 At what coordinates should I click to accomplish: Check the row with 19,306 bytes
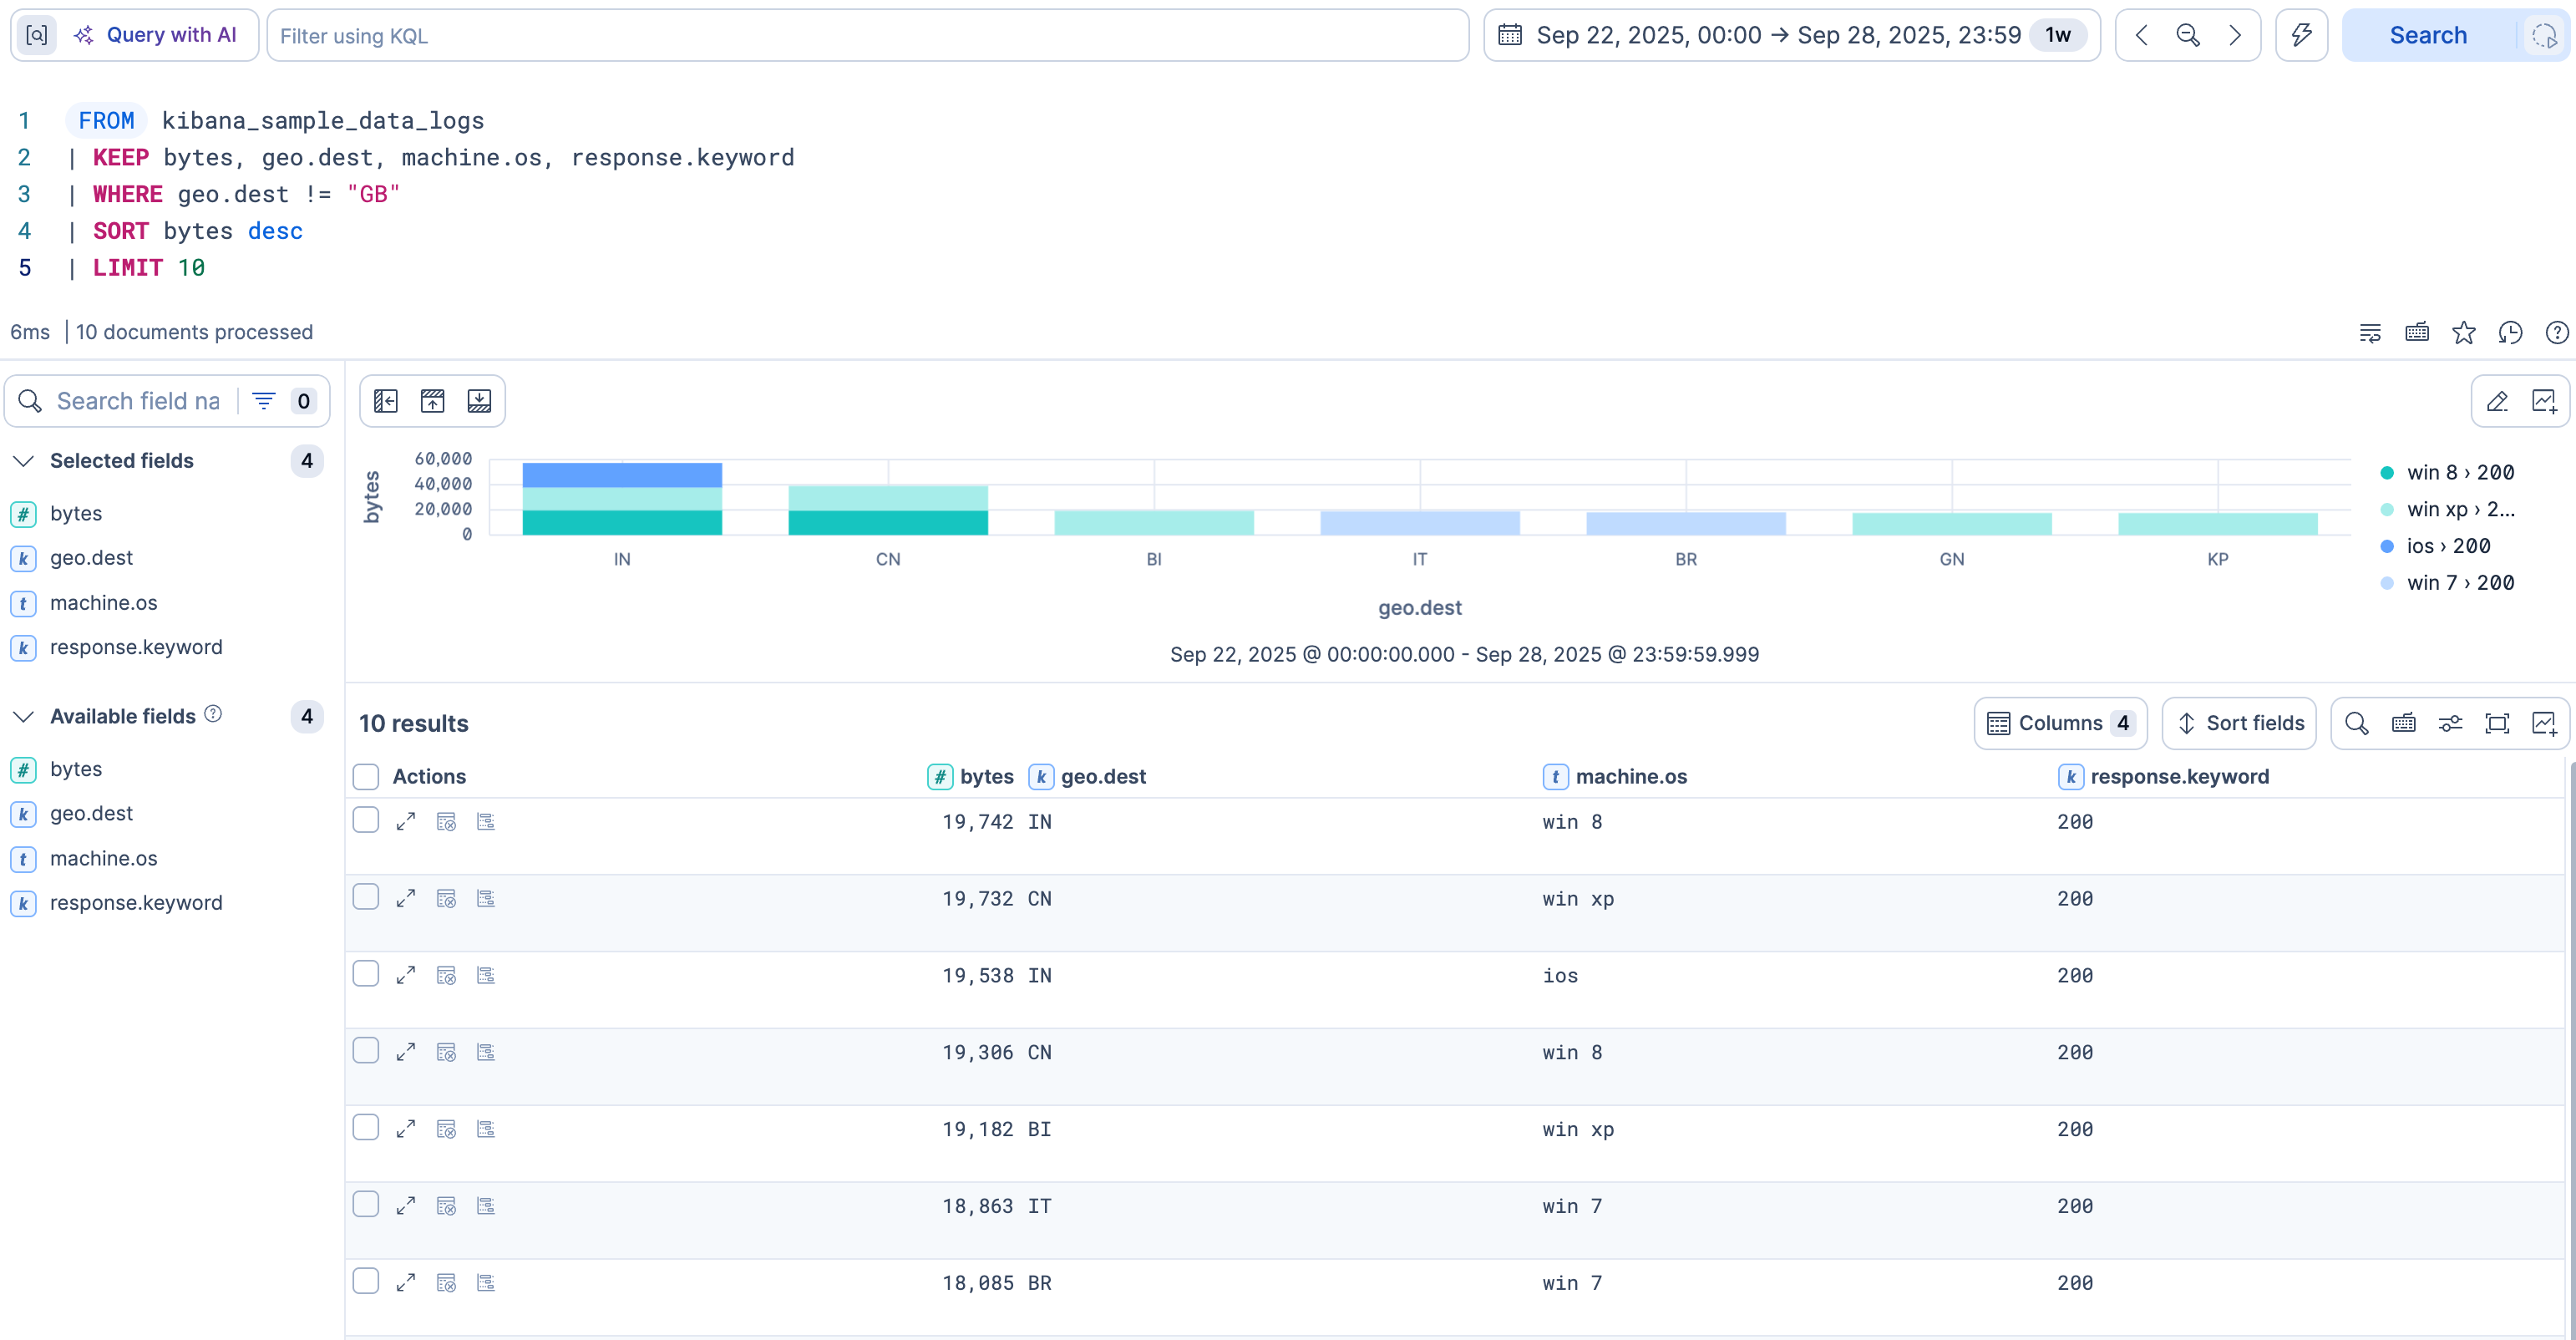pos(366,1051)
